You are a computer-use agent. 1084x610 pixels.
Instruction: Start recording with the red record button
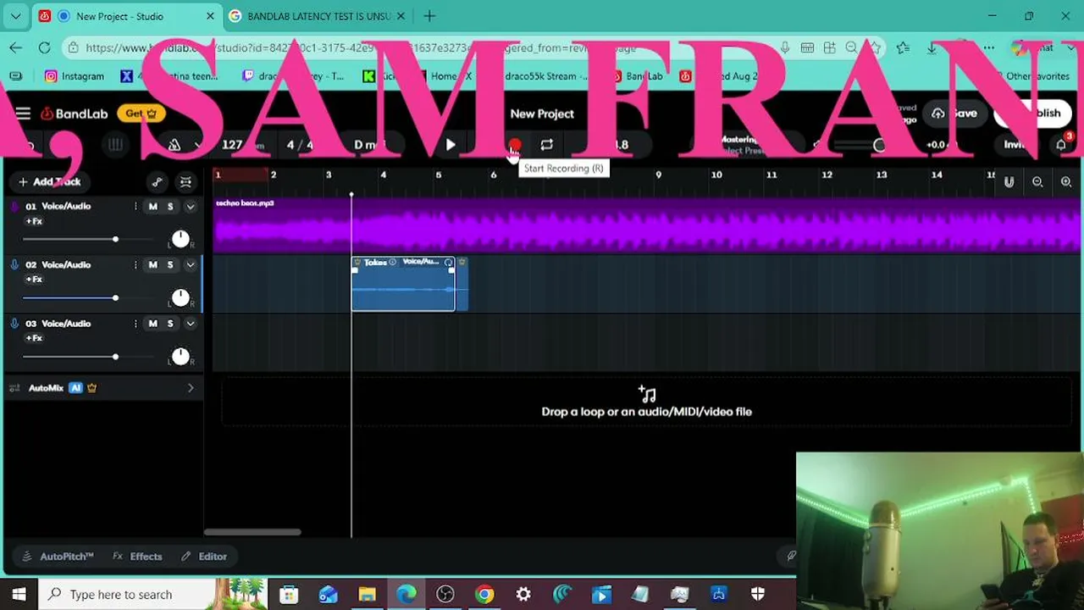pyautogui.click(x=514, y=146)
